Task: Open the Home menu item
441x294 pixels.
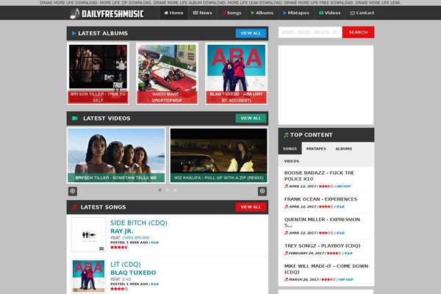Action: coord(173,13)
